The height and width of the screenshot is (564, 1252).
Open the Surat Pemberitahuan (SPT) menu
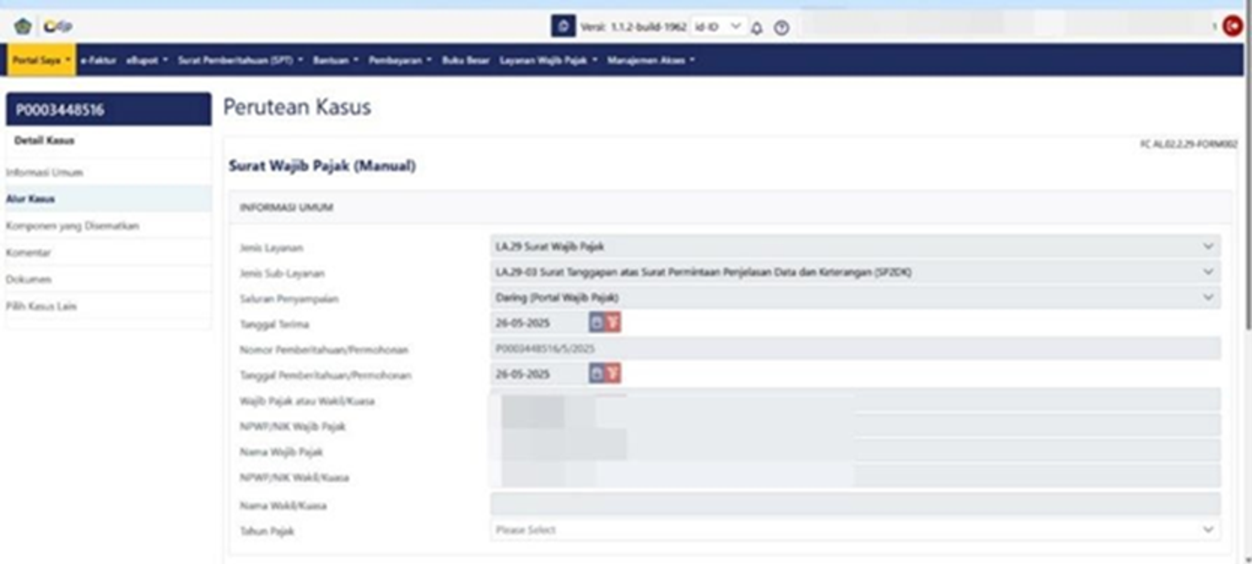(240, 60)
